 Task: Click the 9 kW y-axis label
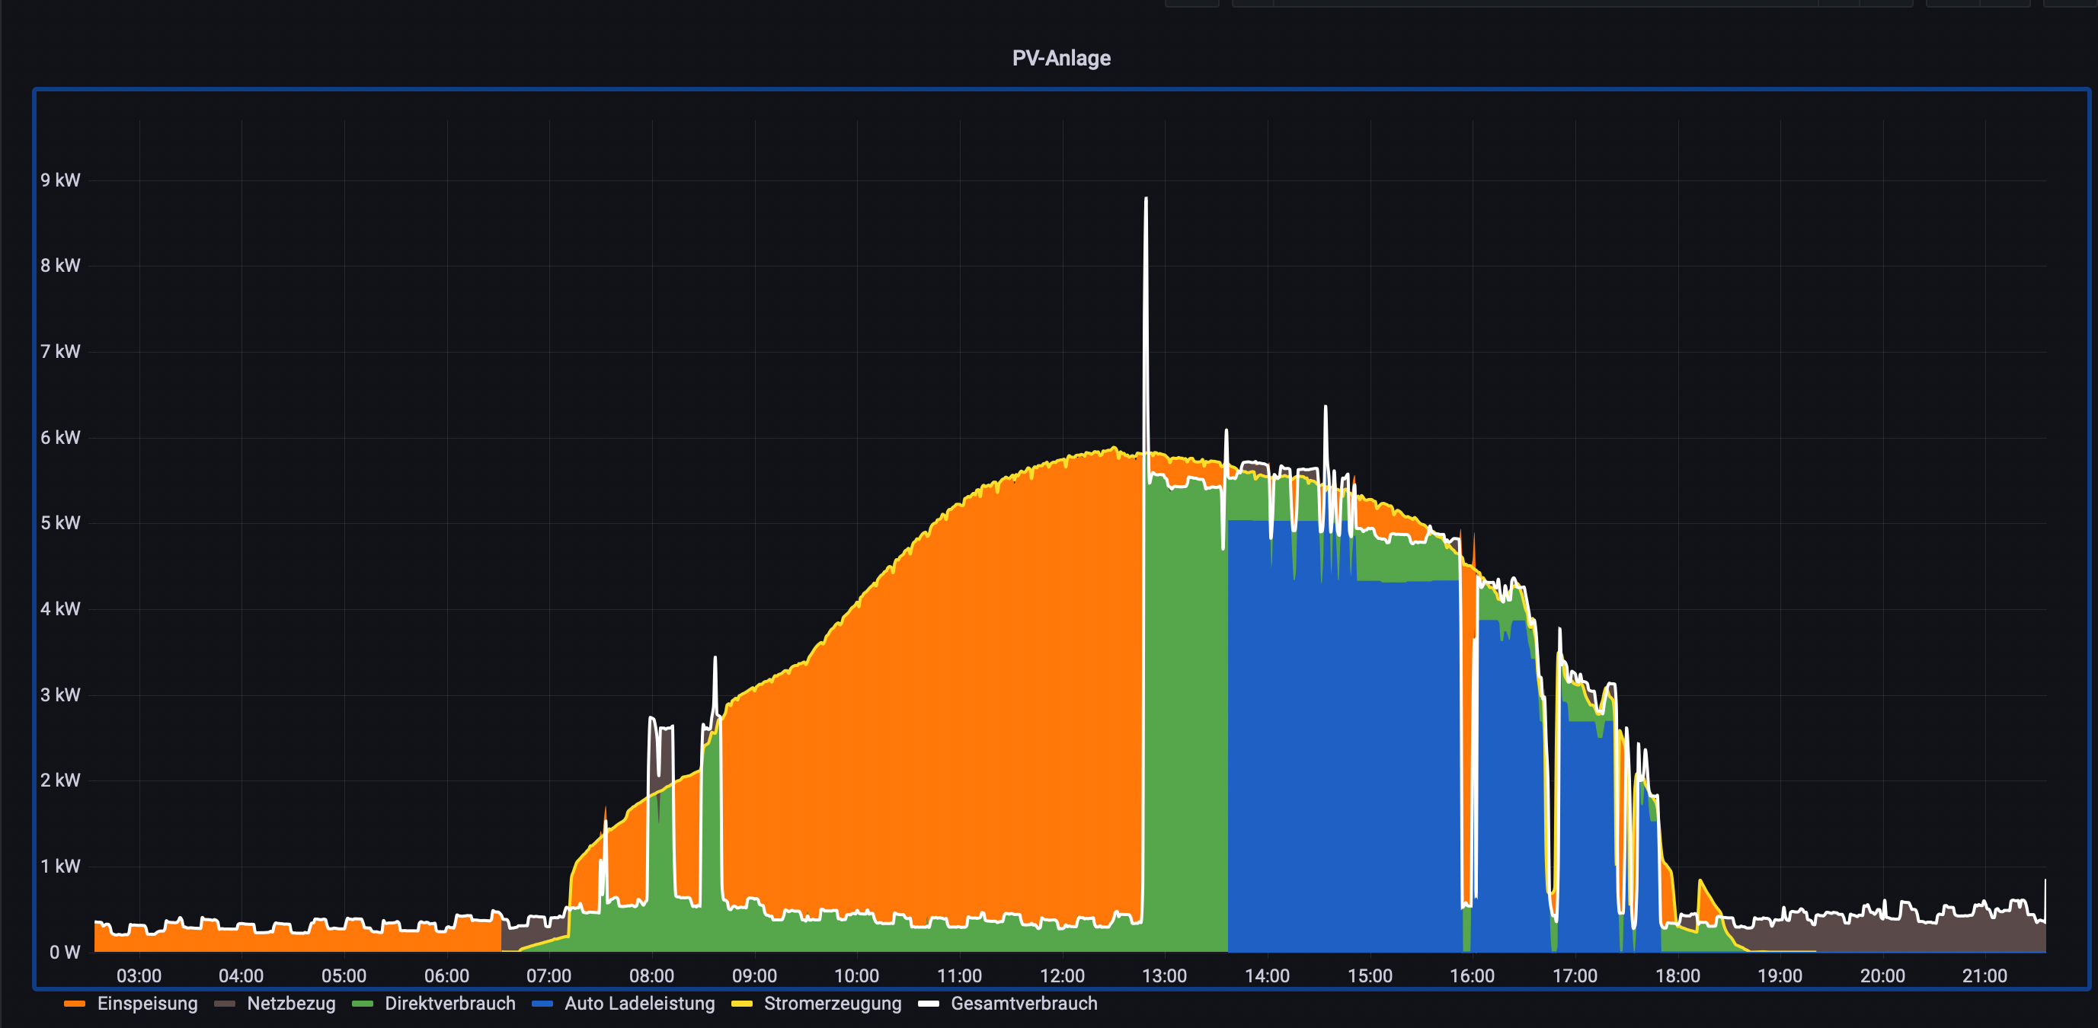click(x=60, y=180)
